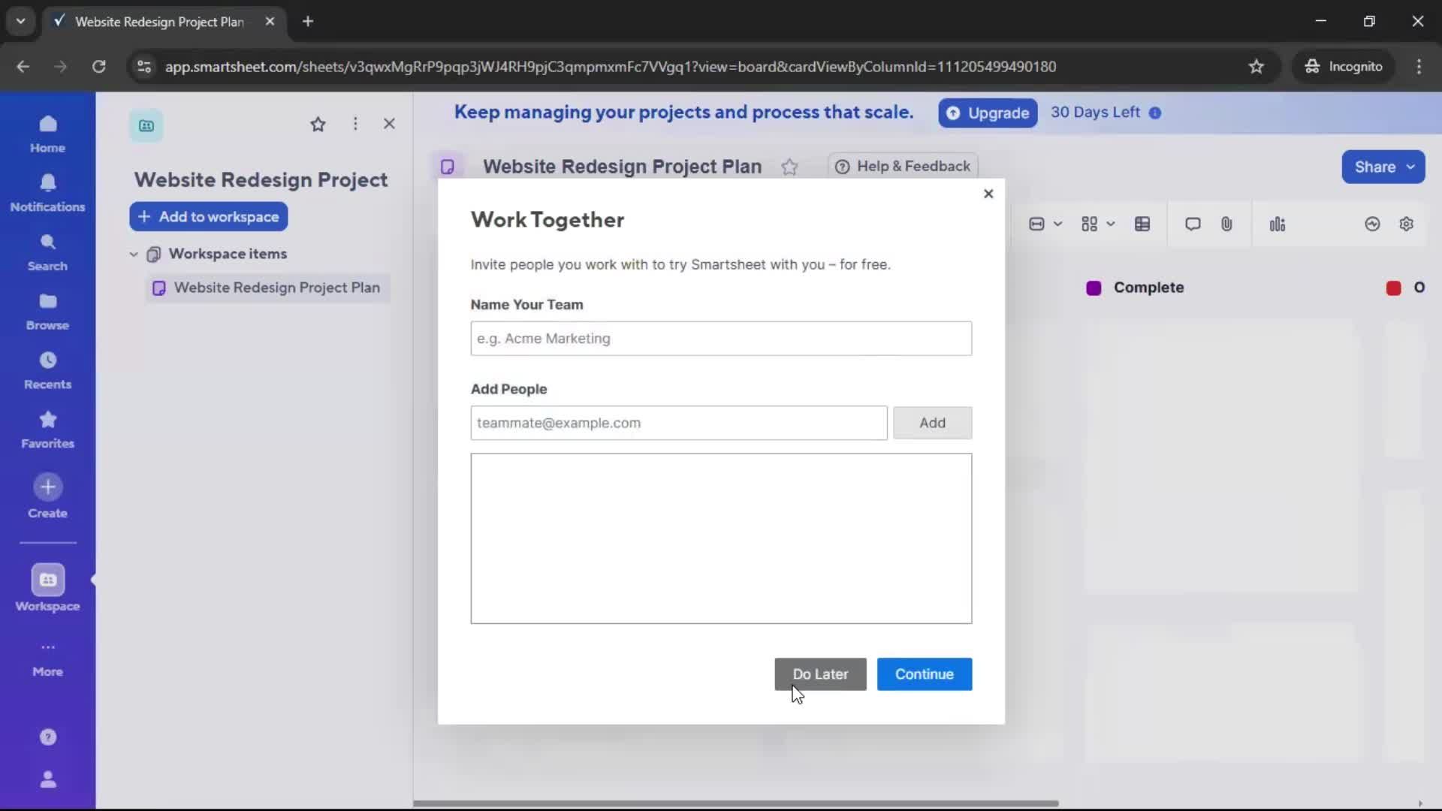Open Search in the sidebar

click(47, 252)
